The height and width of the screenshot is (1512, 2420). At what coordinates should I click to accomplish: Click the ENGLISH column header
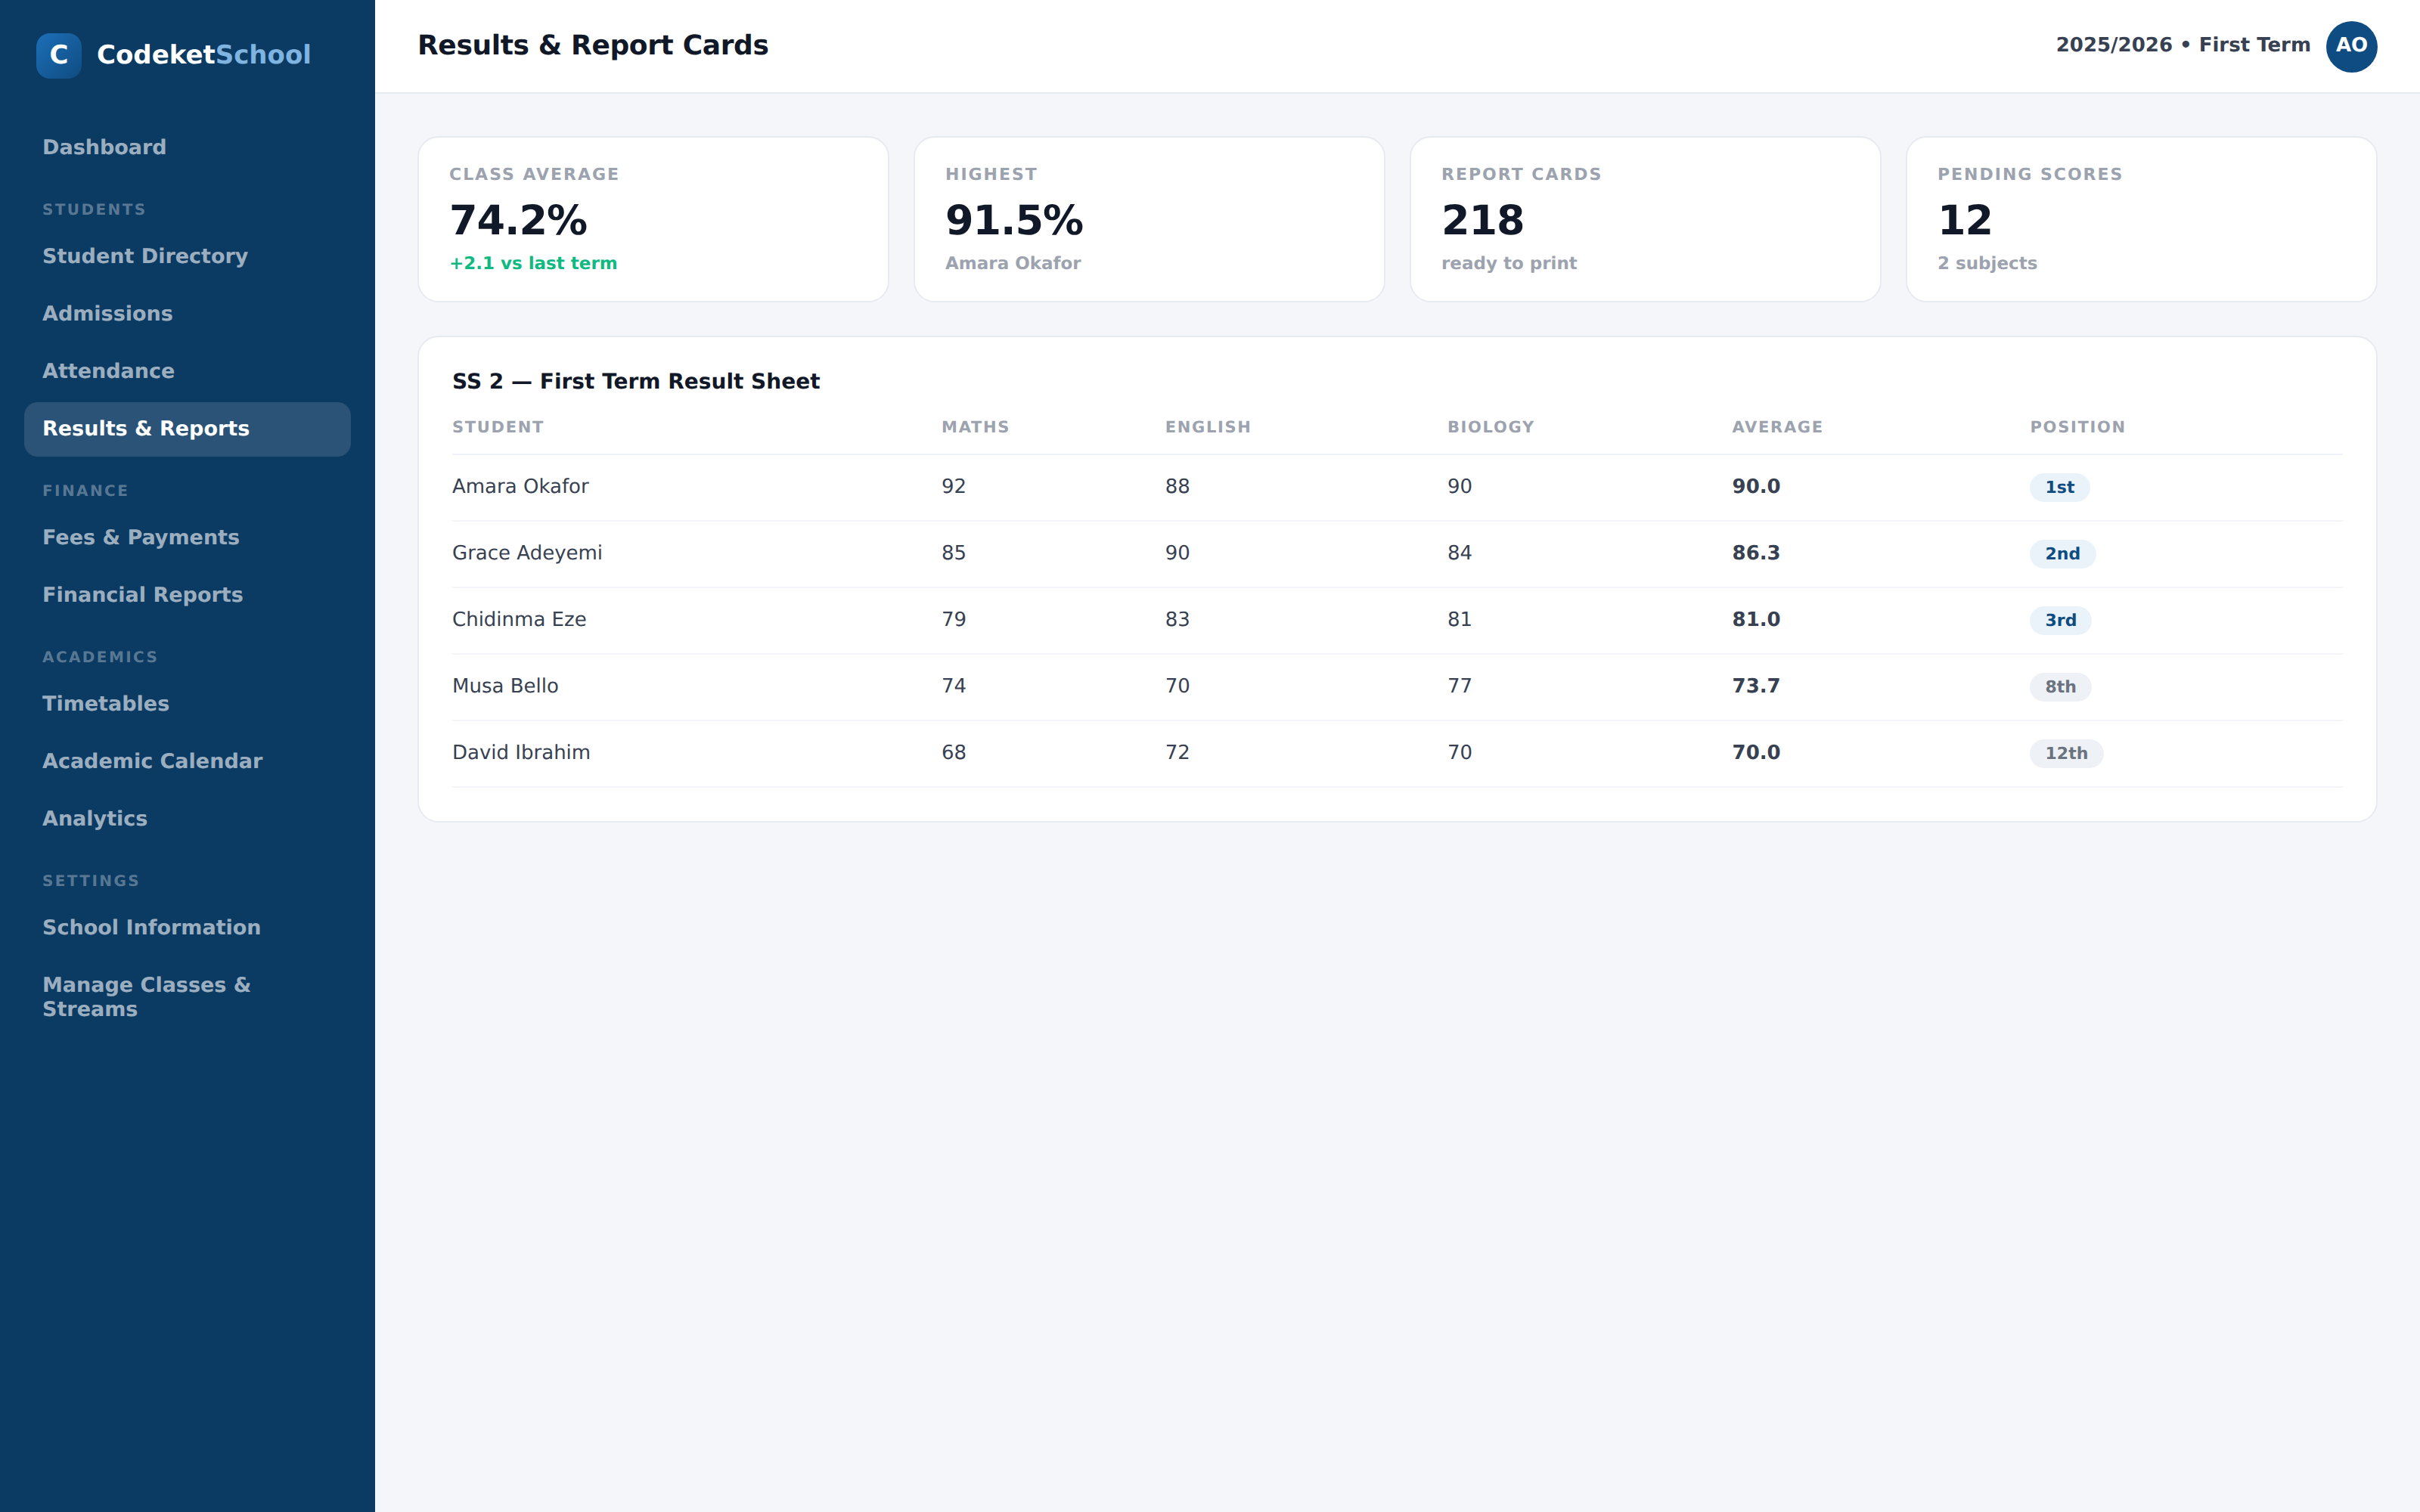(x=1208, y=427)
